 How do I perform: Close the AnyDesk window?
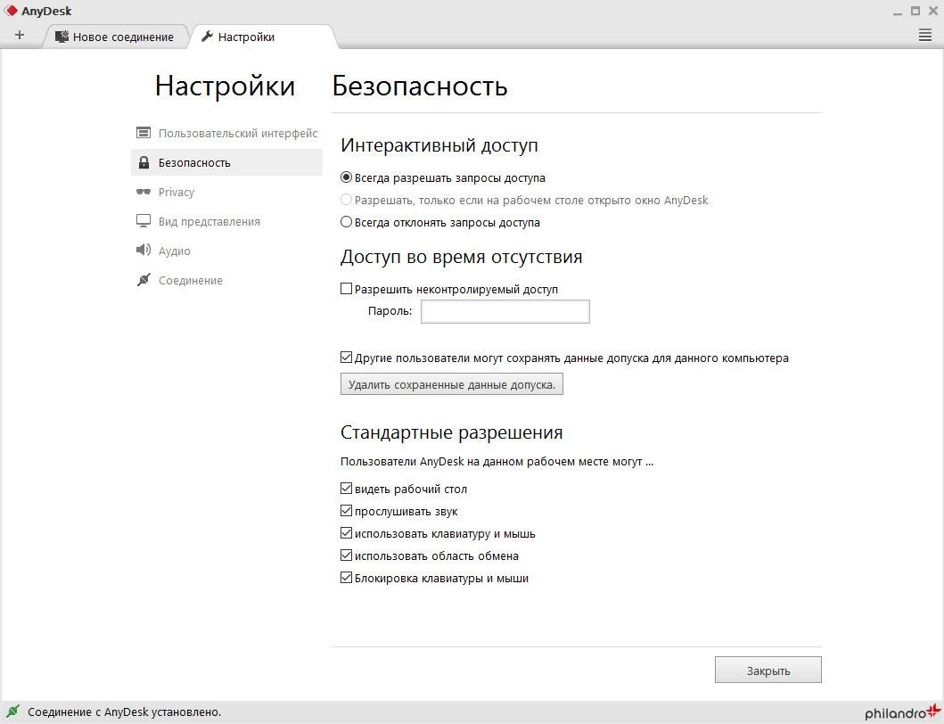pyautogui.click(x=933, y=11)
